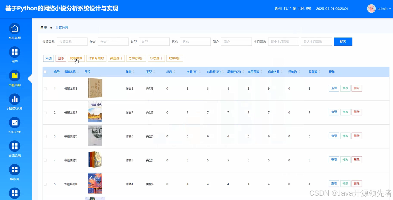
Task: Open the 书籍信息 breadcrumb tab
Action: [x=62, y=27]
